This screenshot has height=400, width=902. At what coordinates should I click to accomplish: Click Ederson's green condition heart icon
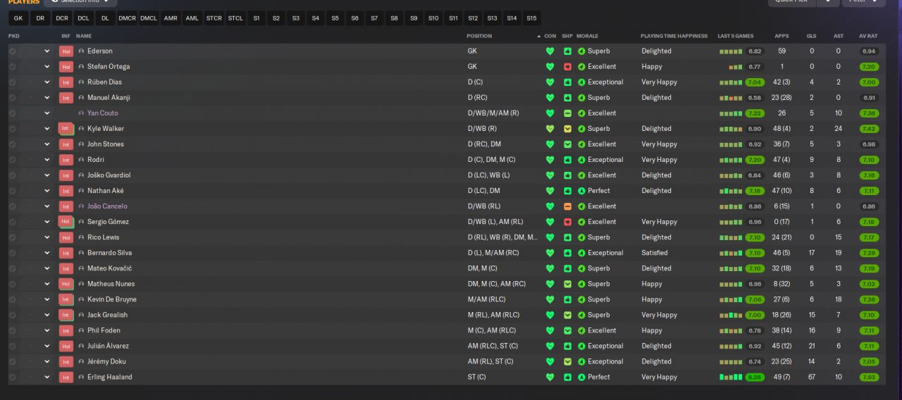coord(550,51)
